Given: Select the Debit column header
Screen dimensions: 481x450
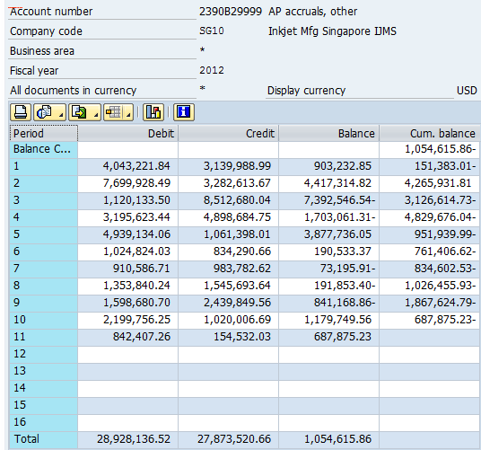Looking at the screenshot, I should [x=128, y=134].
